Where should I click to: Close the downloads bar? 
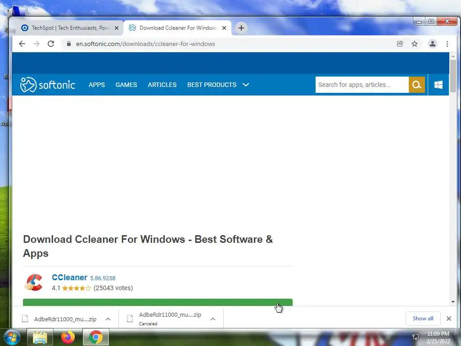click(449, 319)
